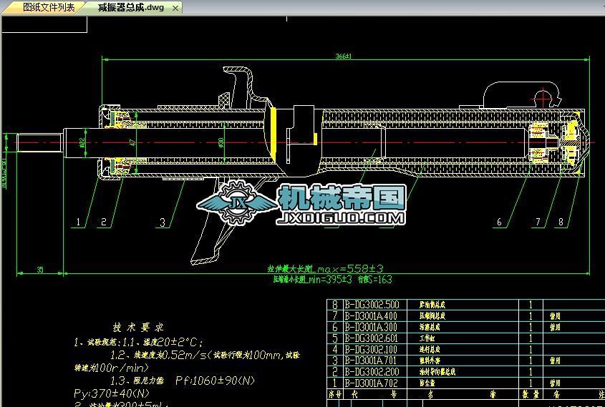The image size is (605, 407).
Task: Click the 35 dimension text
Action: coord(40,270)
